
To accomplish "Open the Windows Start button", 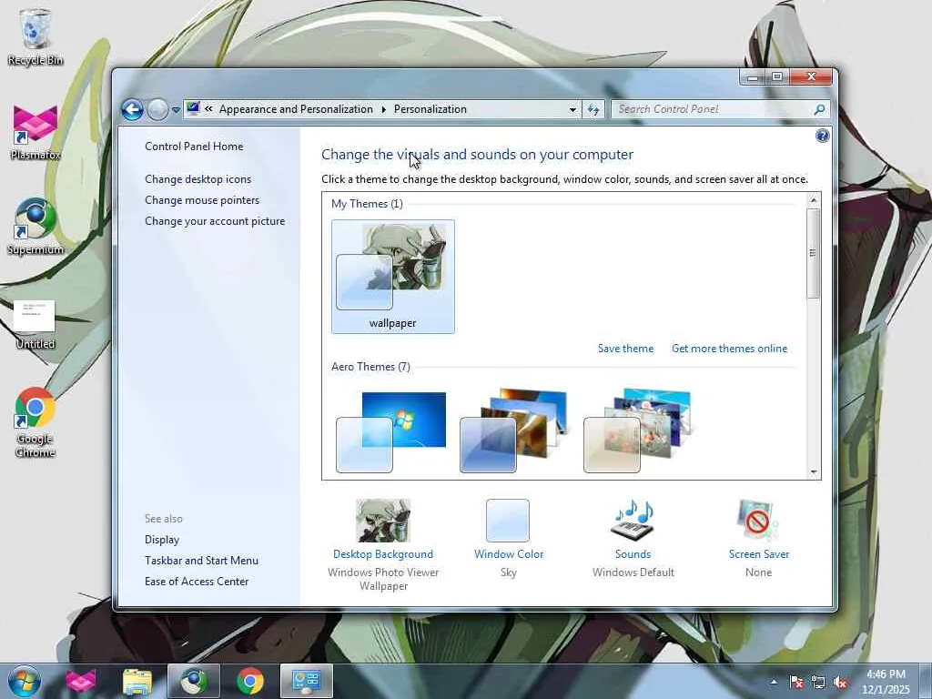I will pyautogui.click(x=24, y=681).
